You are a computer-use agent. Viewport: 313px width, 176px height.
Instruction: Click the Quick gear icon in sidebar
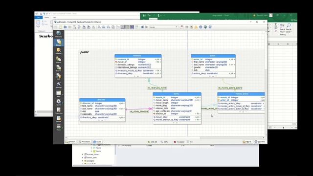pyautogui.click(x=59, y=102)
